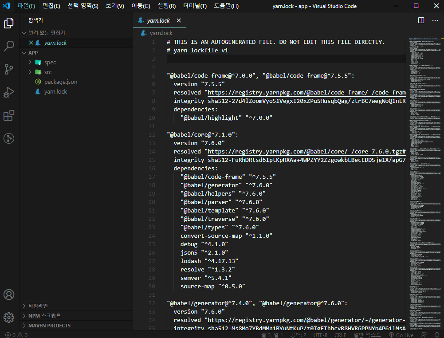Screen dimensions: 444x338
Task: Open the 선택 영역(S) menu
Action: [x=83, y=6]
